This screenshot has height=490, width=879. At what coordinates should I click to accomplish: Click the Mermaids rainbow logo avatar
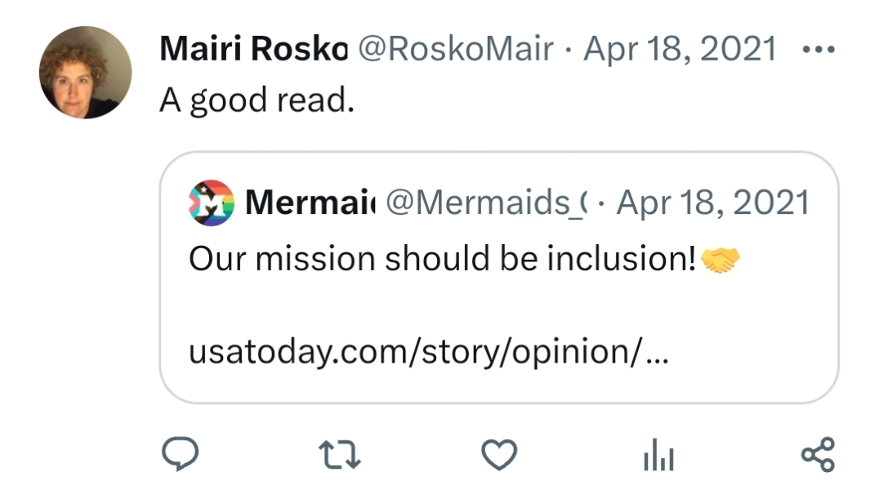click(211, 203)
